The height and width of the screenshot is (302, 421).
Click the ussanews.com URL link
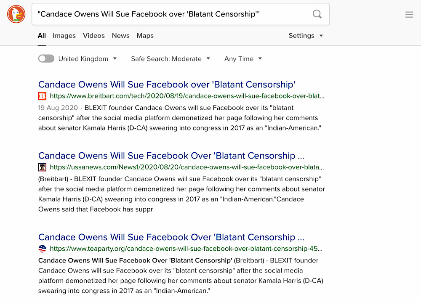187,167
